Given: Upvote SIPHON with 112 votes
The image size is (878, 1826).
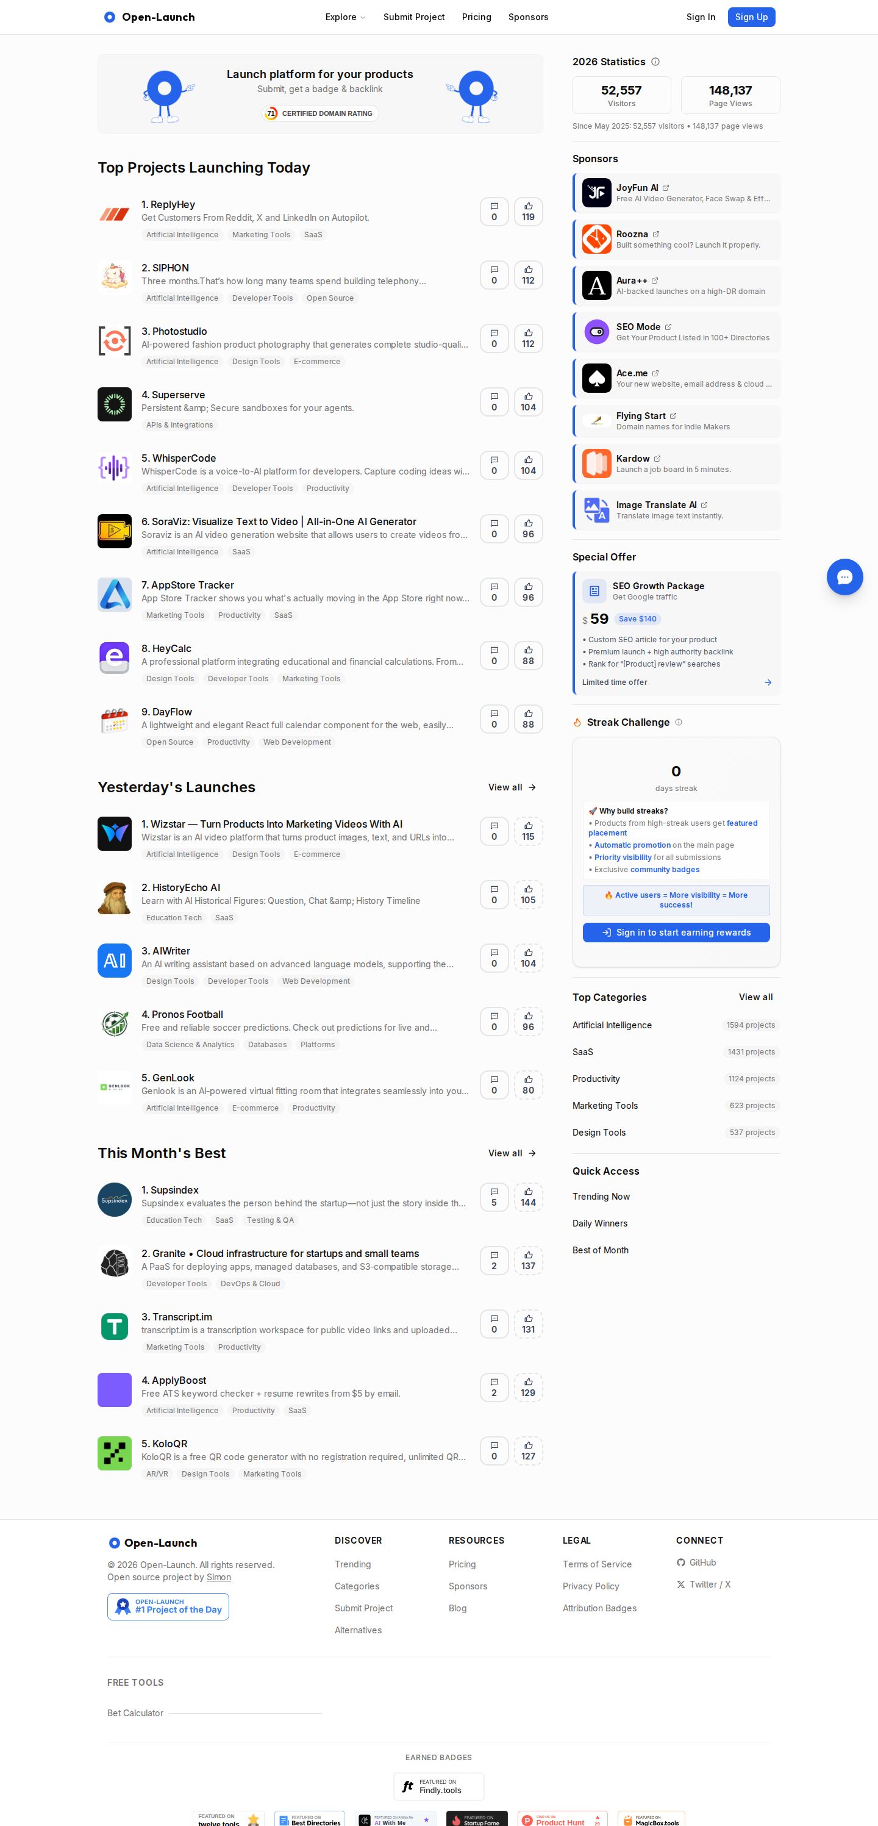Looking at the screenshot, I should pyautogui.click(x=529, y=275).
